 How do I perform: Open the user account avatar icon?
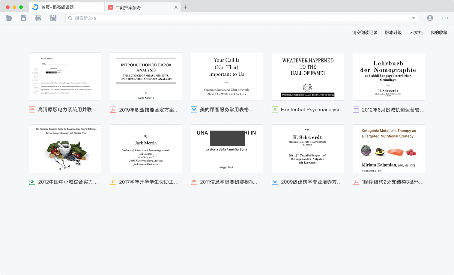(x=430, y=18)
